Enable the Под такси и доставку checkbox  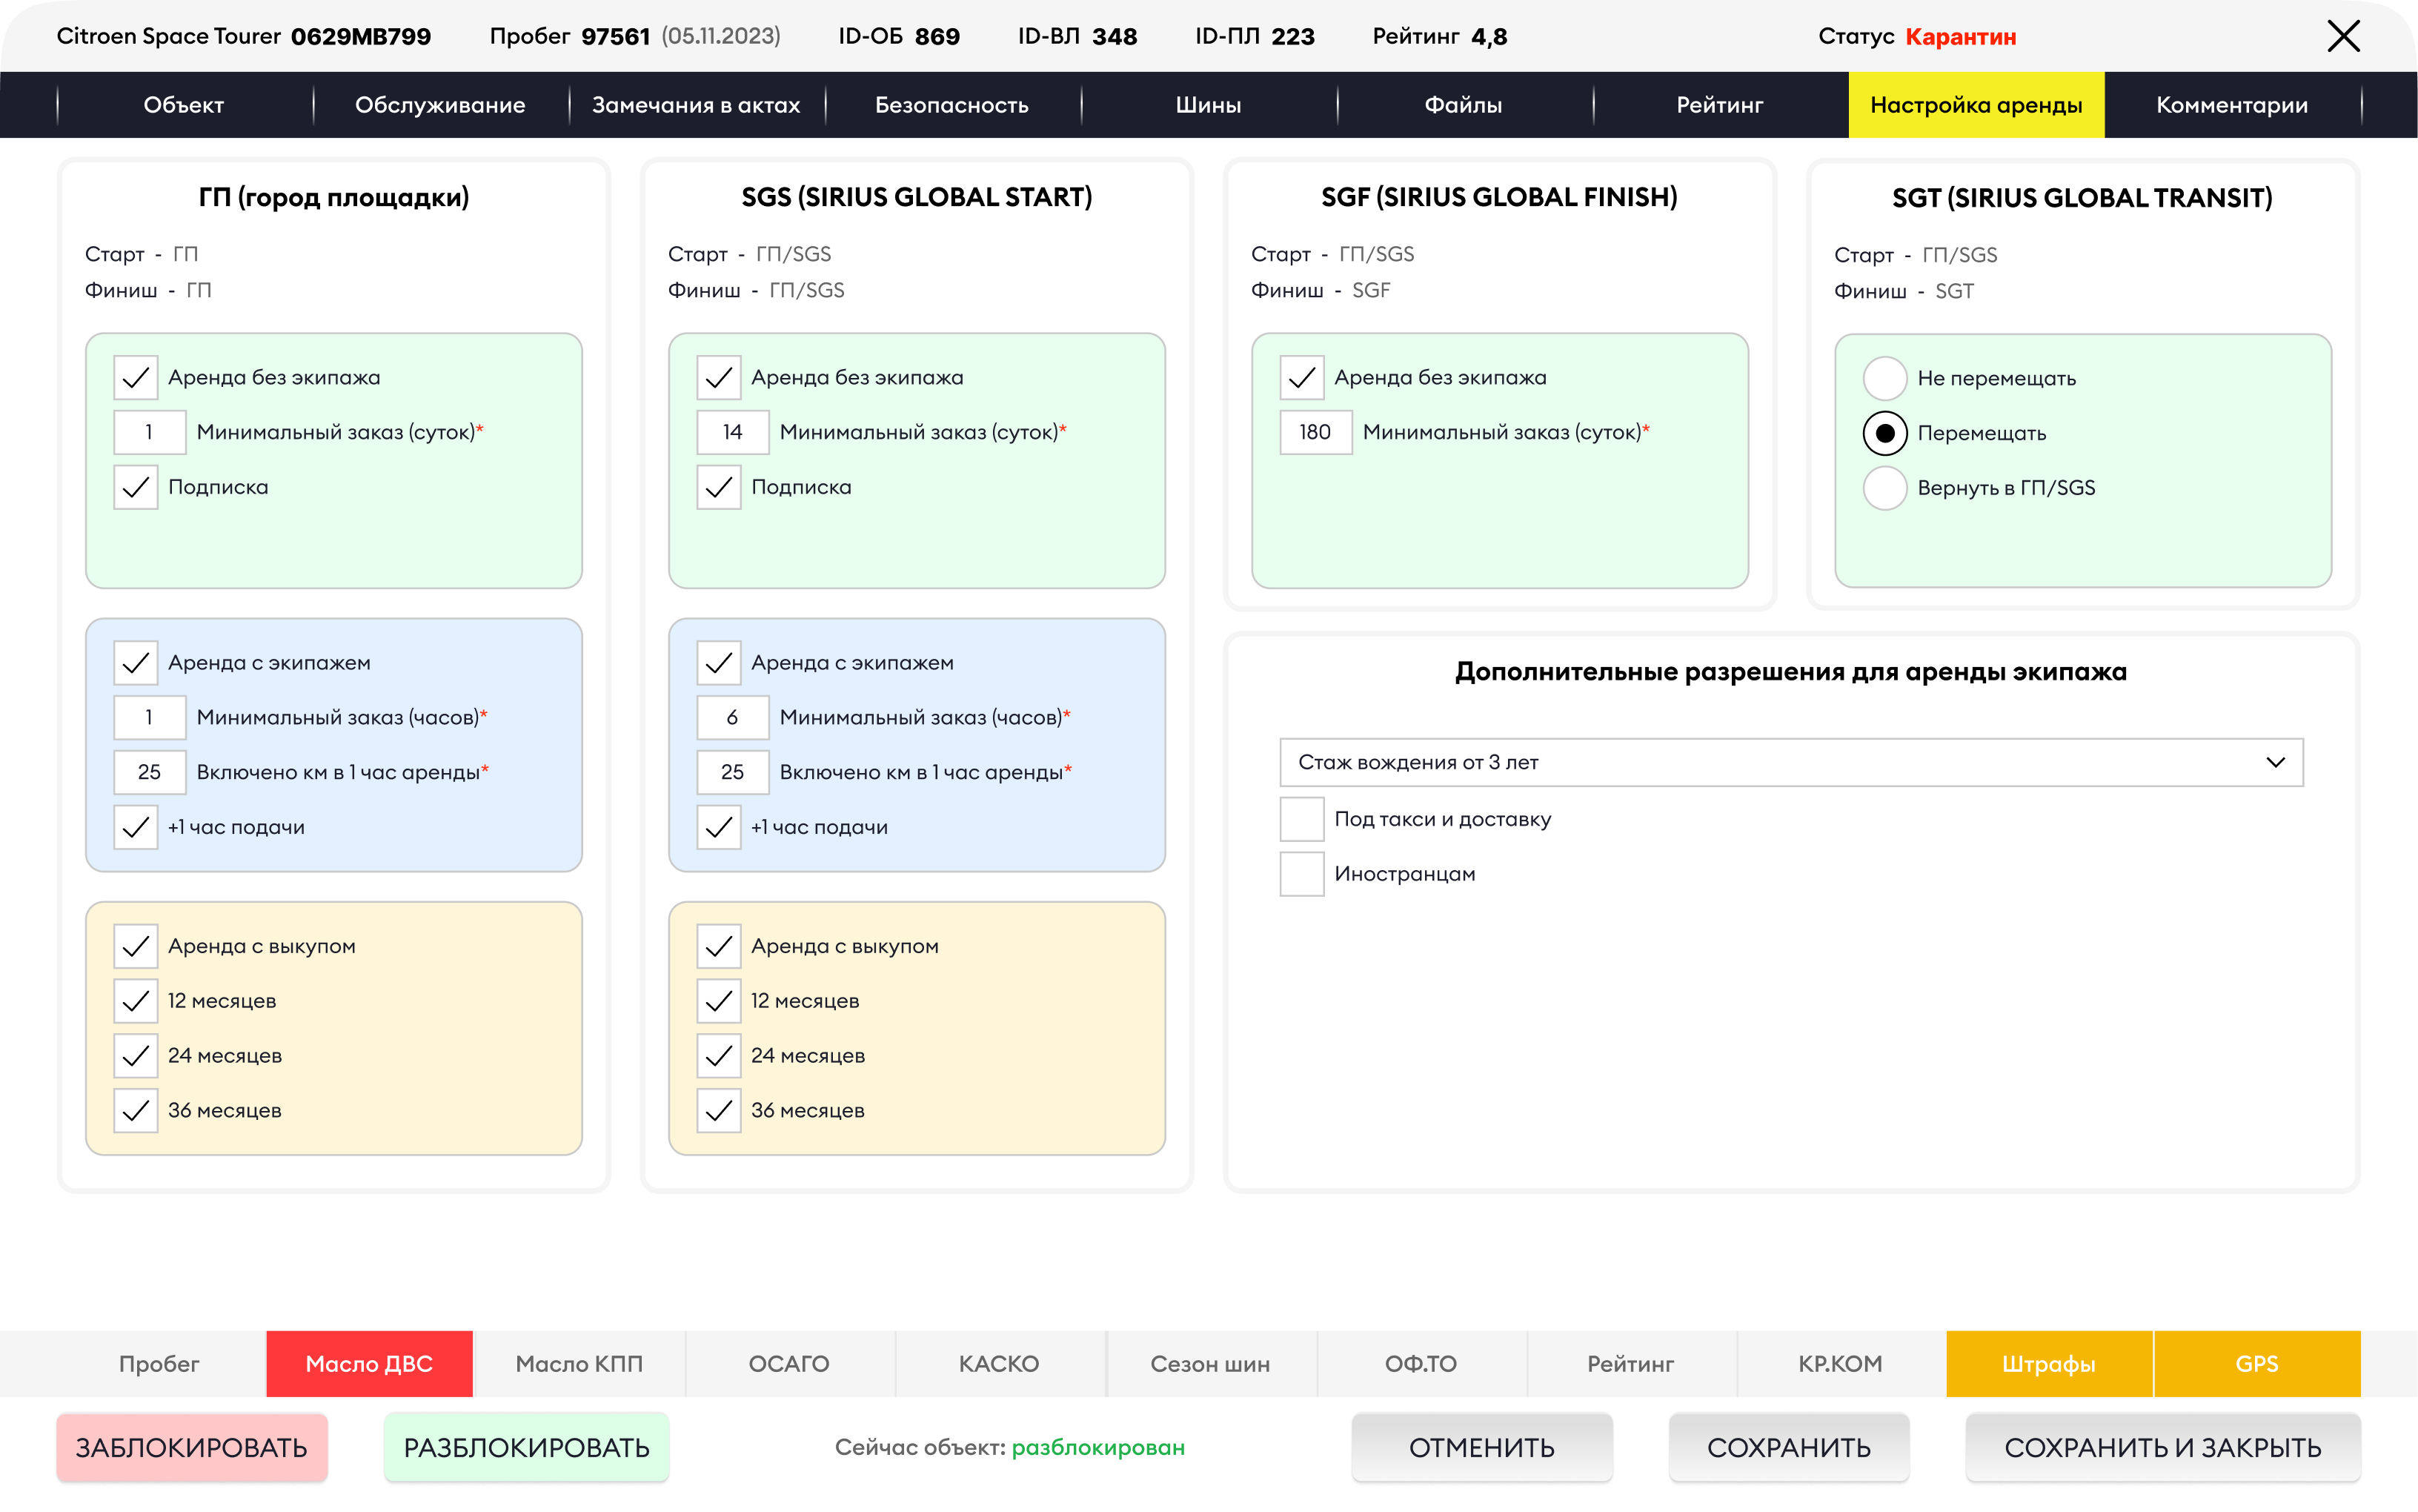pyautogui.click(x=1301, y=819)
